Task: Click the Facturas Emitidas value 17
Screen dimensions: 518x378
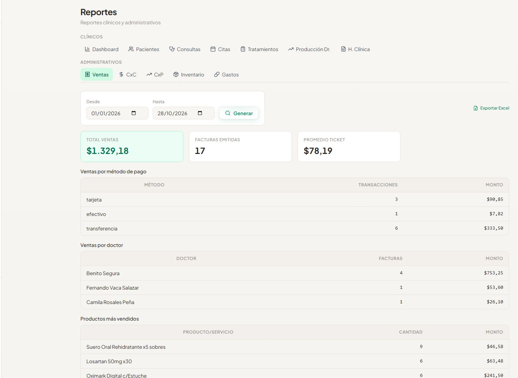Action: point(200,151)
